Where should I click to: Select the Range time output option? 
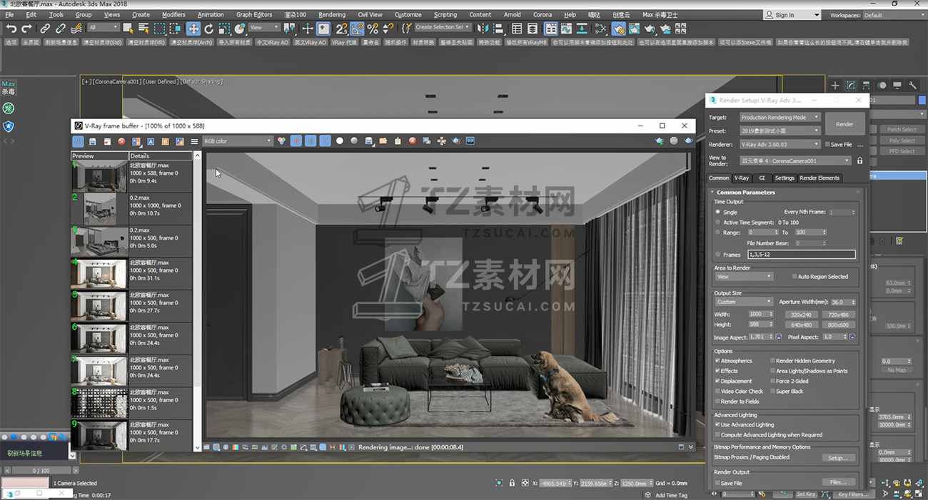coord(718,233)
